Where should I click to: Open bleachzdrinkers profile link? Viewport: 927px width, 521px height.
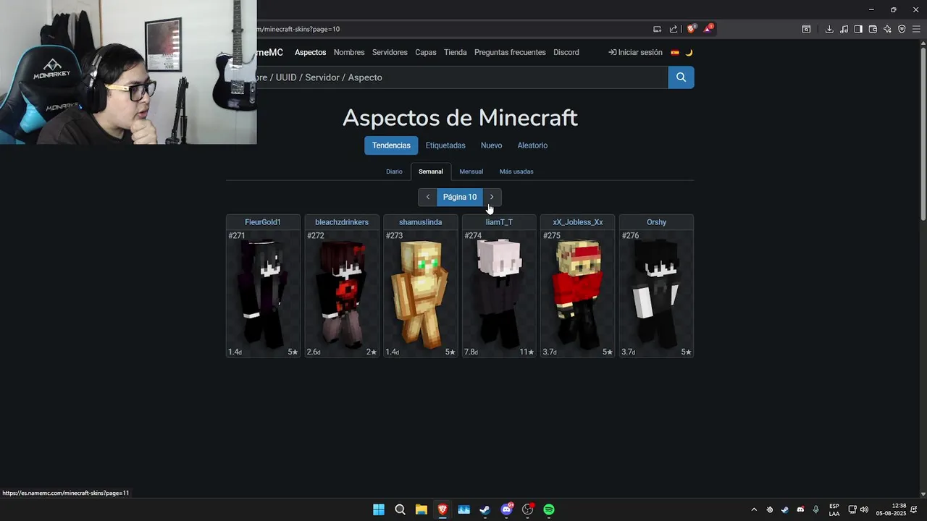coord(342,222)
